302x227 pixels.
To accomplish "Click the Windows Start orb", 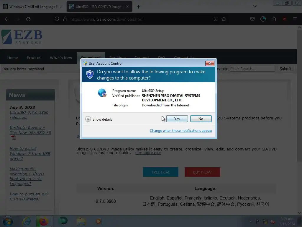I will tap(8, 221).
